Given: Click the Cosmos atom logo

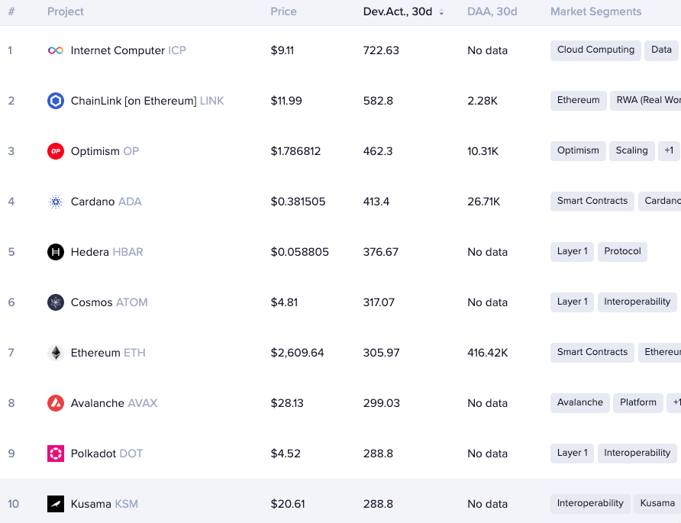Looking at the screenshot, I should coord(56,302).
